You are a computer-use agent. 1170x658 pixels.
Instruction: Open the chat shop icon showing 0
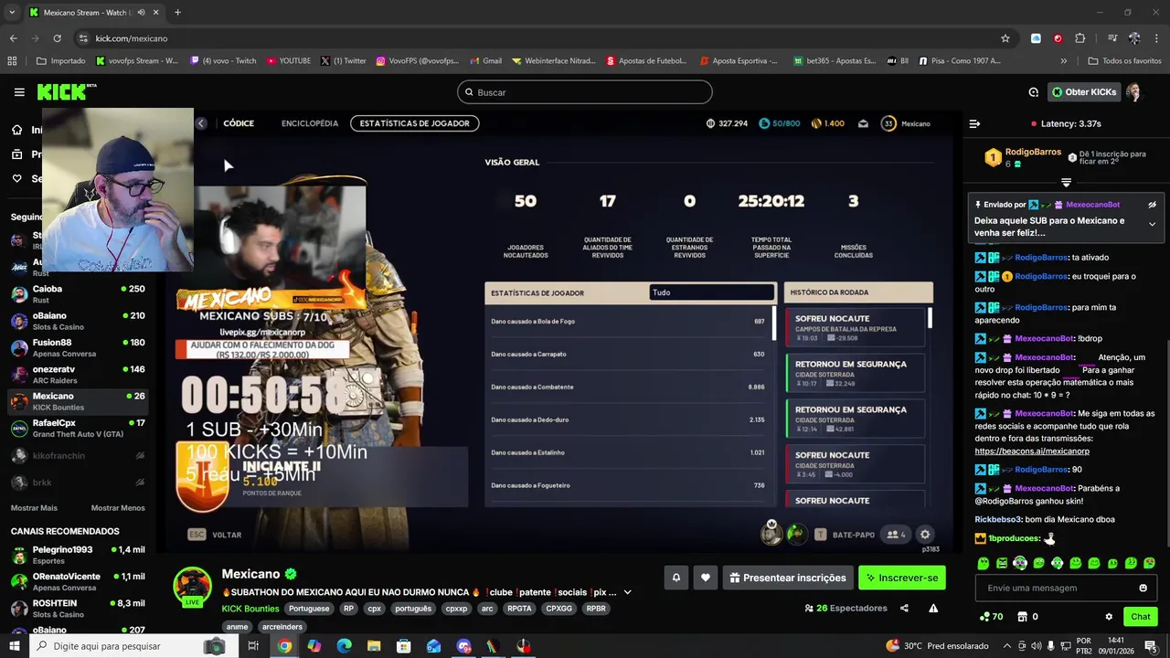(1027, 617)
